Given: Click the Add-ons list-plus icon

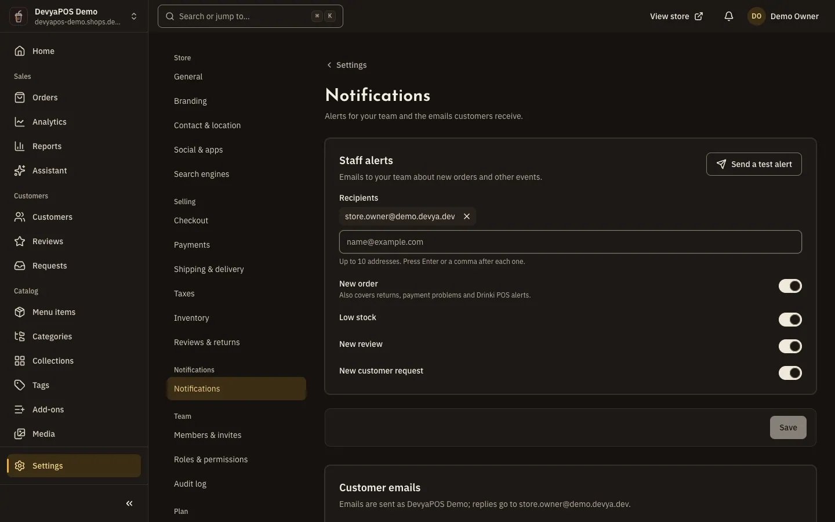Looking at the screenshot, I should tap(20, 409).
